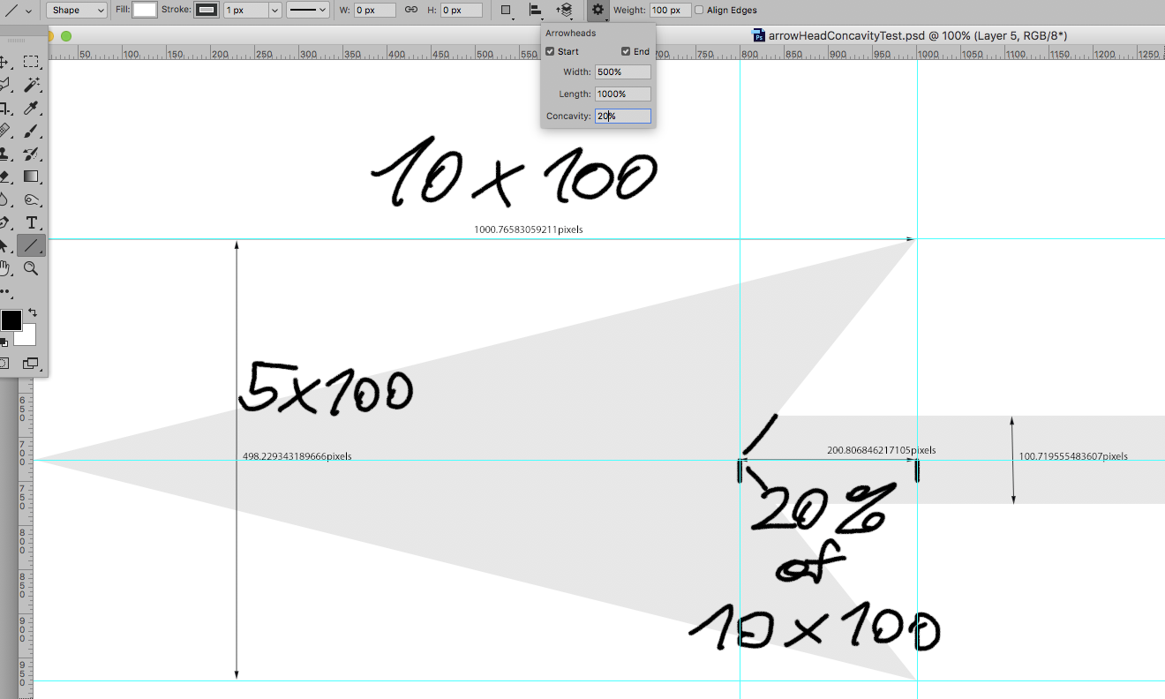The image size is (1165, 699).
Task: Click the Stroke color swatch
Action: 207,10
